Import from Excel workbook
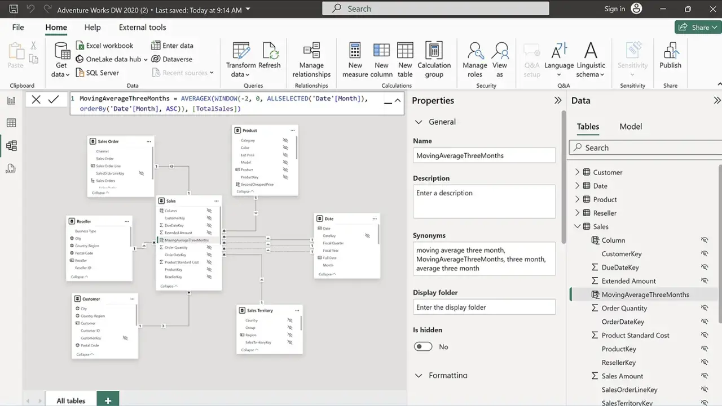The width and height of the screenshot is (722, 406). 104,46
